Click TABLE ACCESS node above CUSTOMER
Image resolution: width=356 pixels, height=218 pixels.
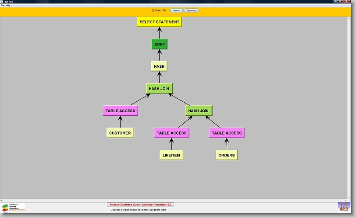click(x=120, y=111)
